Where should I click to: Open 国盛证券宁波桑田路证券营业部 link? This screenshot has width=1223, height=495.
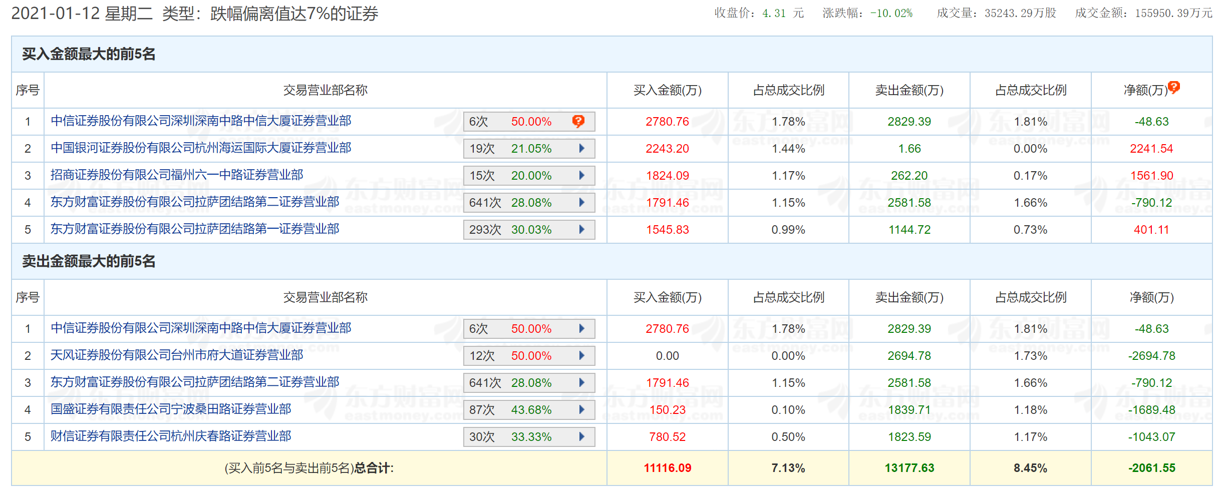coord(171,409)
